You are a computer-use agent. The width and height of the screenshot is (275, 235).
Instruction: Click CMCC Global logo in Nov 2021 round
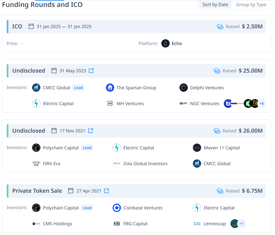coord(197,164)
